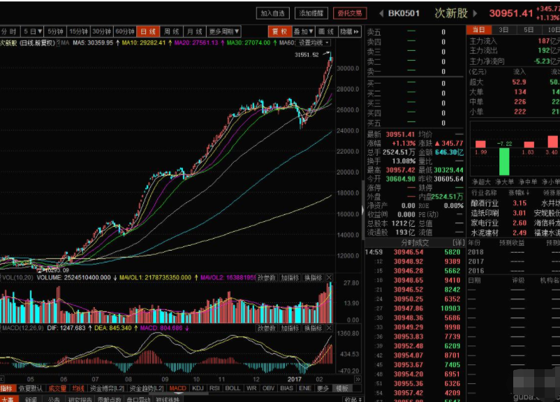Toggle the OBV indicator
This screenshot has height=402, width=560.
(268, 388)
